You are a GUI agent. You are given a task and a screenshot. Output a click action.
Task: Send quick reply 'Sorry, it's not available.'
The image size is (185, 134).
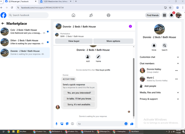click(79, 104)
